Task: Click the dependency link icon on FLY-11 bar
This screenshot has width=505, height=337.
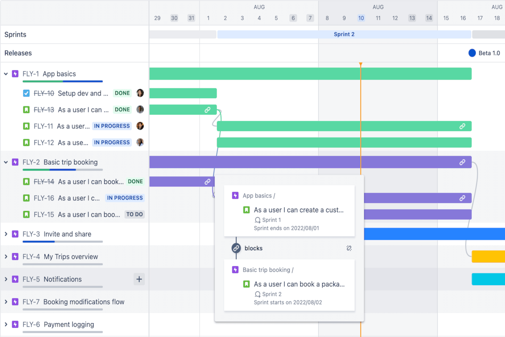Action: click(x=462, y=126)
